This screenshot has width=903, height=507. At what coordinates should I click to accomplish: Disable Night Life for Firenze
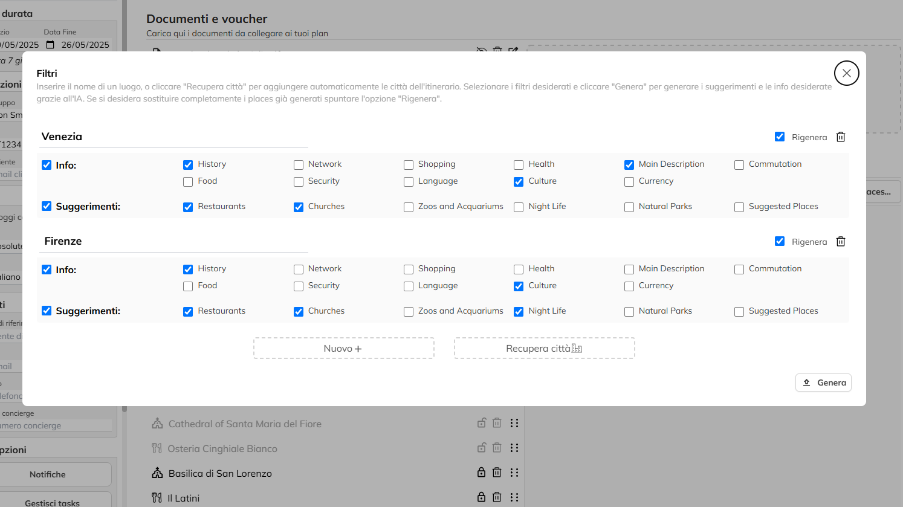(519, 312)
